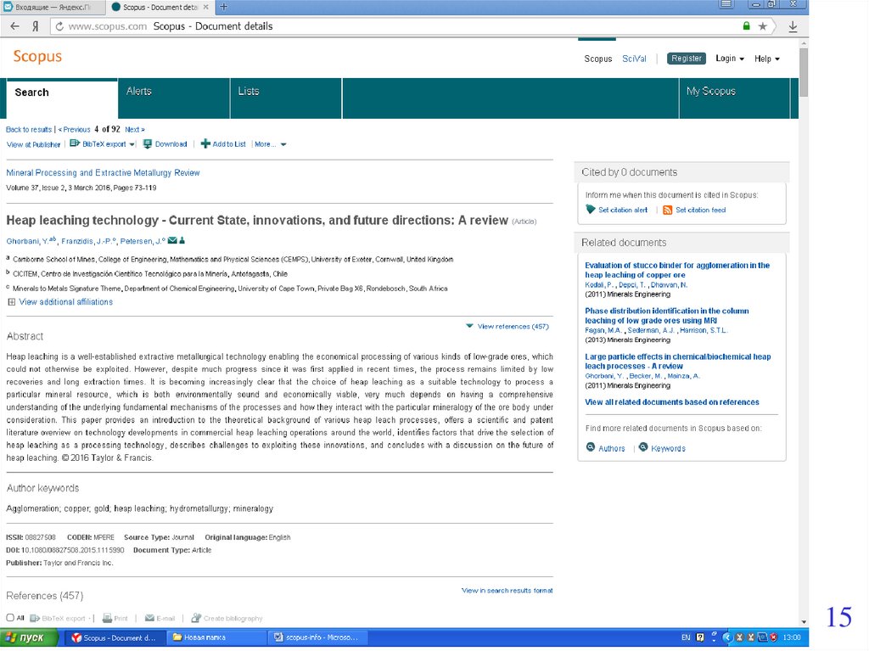Switch to Новая папка taskbar window
This screenshot has width=869, height=651.
[x=215, y=637]
